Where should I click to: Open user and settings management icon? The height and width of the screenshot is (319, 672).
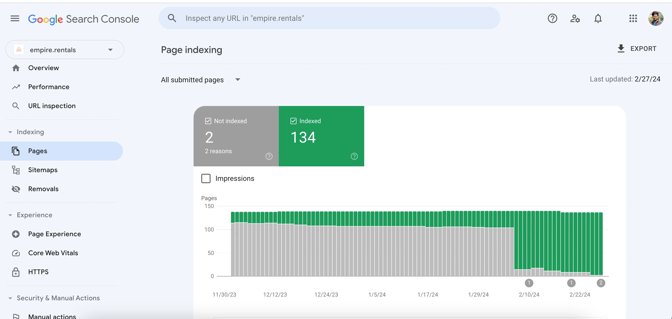coord(575,18)
